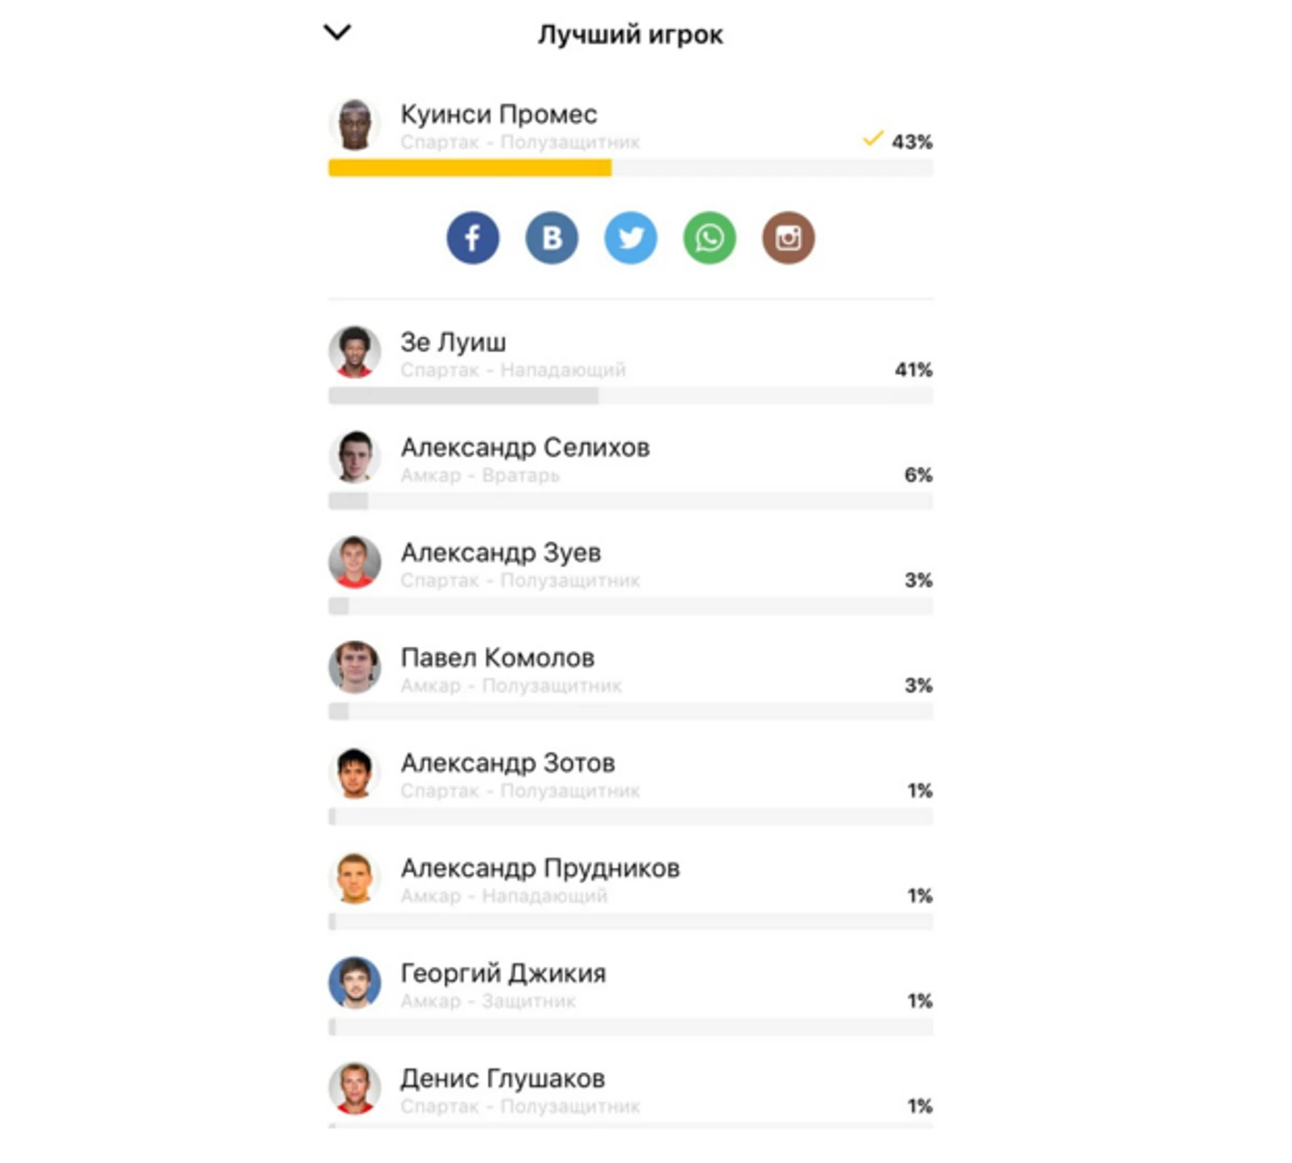Click the 41% result for Зе Луиш
Image resolution: width=1292 pixels, height=1163 pixels.
pyautogui.click(x=913, y=370)
